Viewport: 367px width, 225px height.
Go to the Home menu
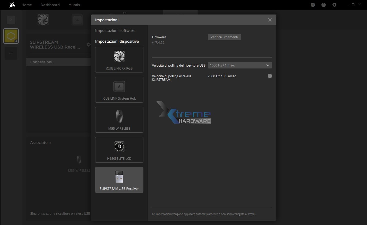27,5
